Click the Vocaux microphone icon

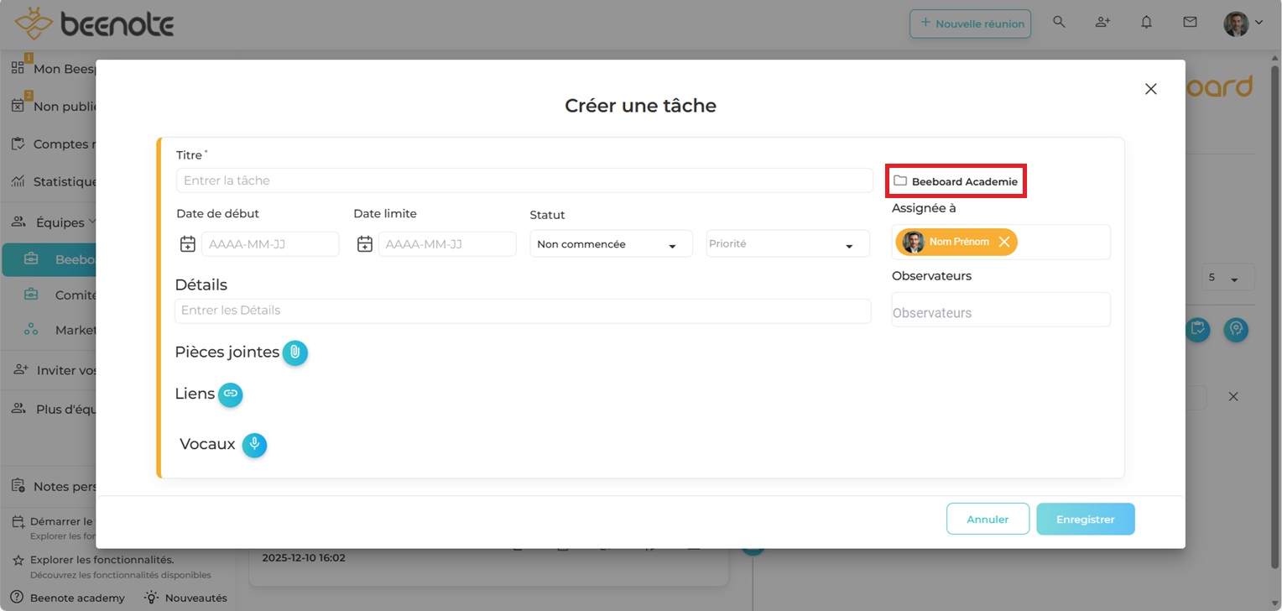tap(254, 445)
